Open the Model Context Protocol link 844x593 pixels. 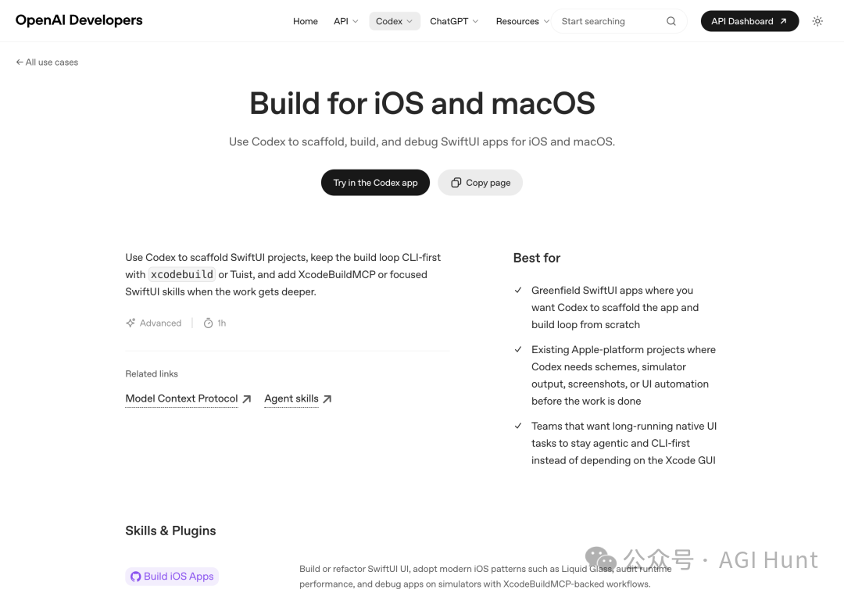pos(181,398)
